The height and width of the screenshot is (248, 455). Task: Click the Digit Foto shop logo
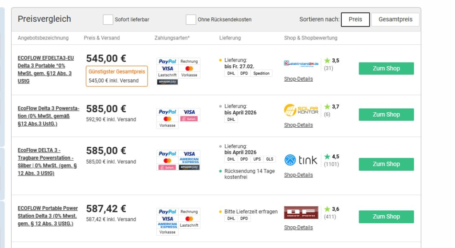301,213
